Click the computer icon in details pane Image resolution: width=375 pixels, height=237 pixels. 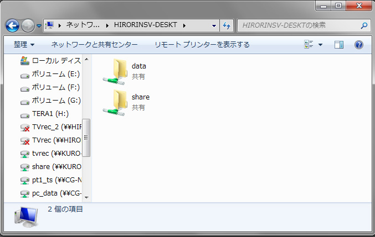coord(26,217)
